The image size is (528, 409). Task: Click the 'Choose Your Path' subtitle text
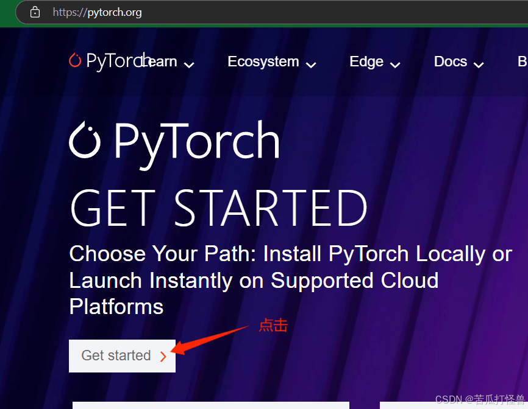click(290, 280)
